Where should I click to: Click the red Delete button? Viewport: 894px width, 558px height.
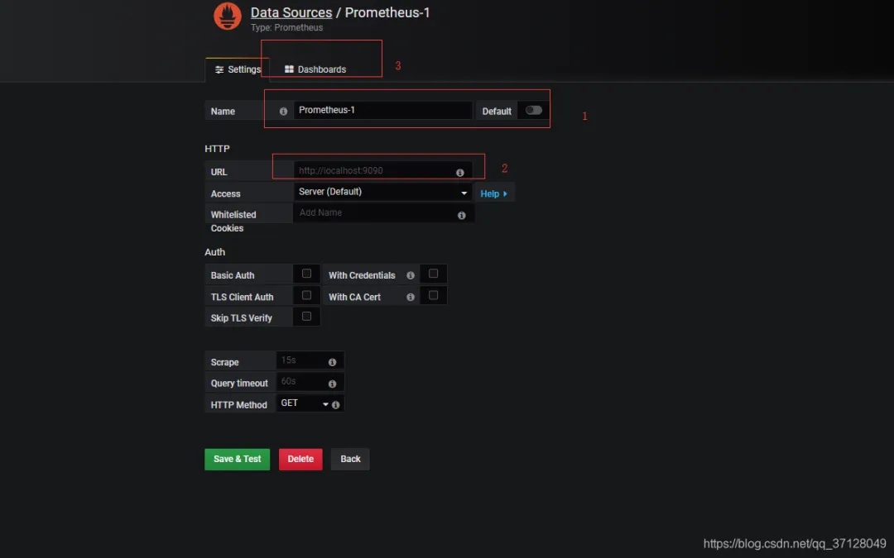pyautogui.click(x=300, y=460)
